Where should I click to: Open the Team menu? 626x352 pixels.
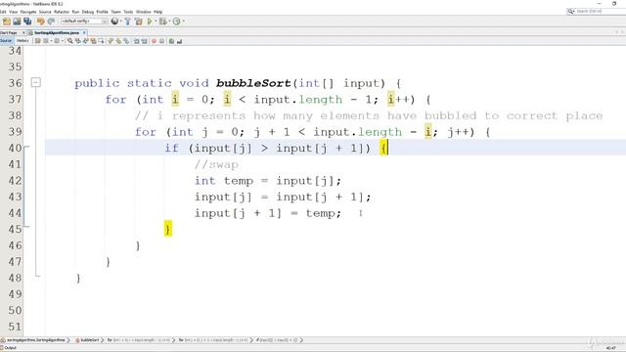[x=115, y=12]
